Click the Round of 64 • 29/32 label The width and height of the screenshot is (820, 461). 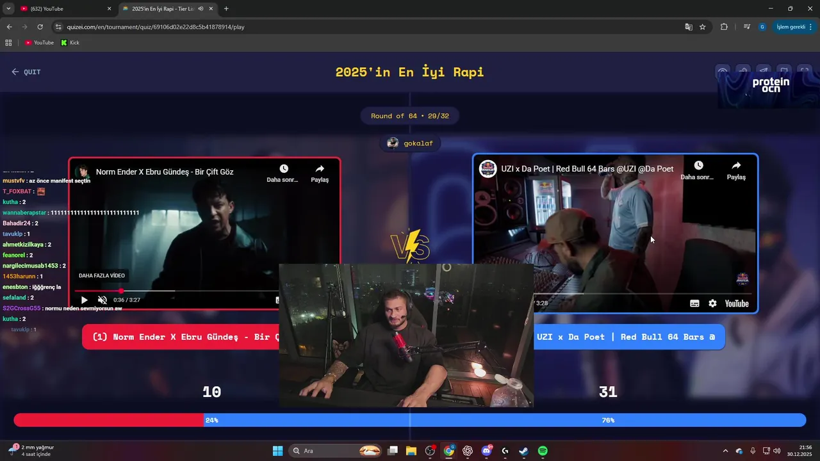(410, 116)
